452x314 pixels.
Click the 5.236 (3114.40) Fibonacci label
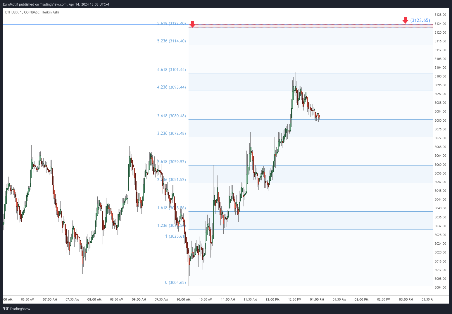(x=171, y=41)
